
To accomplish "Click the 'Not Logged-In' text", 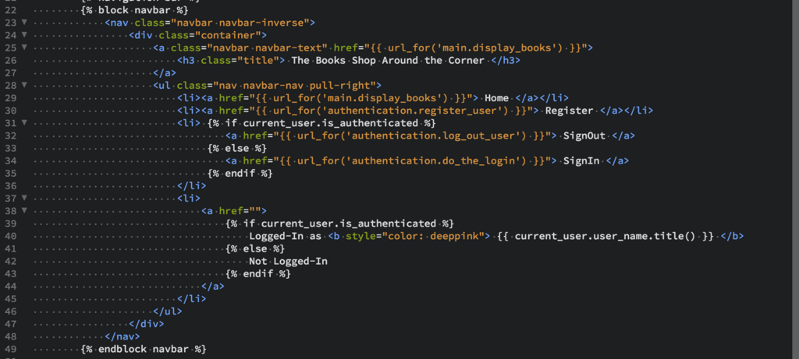I will pyautogui.click(x=289, y=262).
